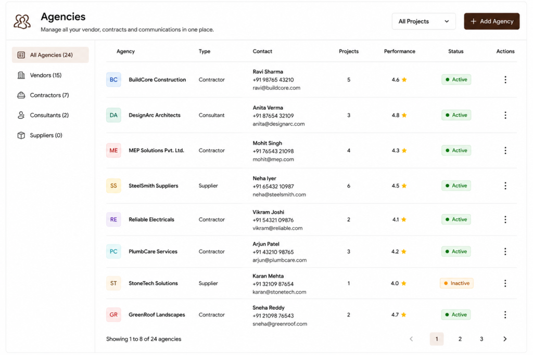The height and width of the screenshot is (355, 533).
Task: Click the email anita@designarc.com
Action: (278, 124)
